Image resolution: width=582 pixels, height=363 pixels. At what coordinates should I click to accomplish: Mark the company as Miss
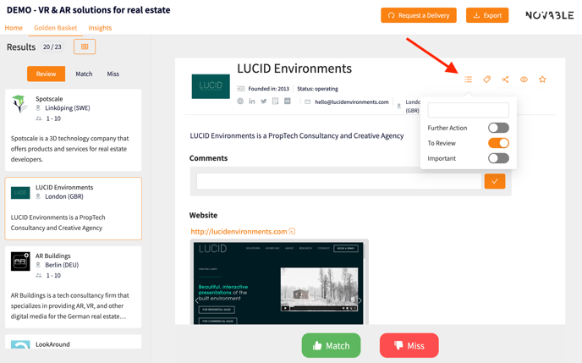click(409, 345)
